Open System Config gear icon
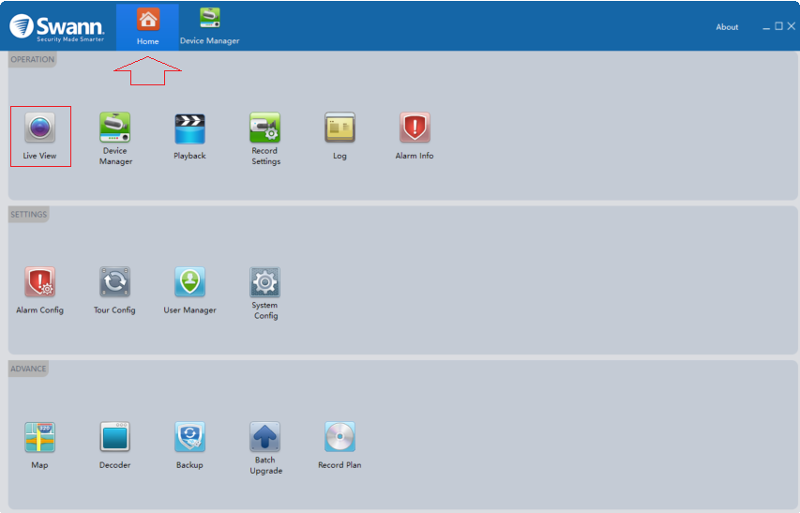800x513 pixels. coord(264,282)
